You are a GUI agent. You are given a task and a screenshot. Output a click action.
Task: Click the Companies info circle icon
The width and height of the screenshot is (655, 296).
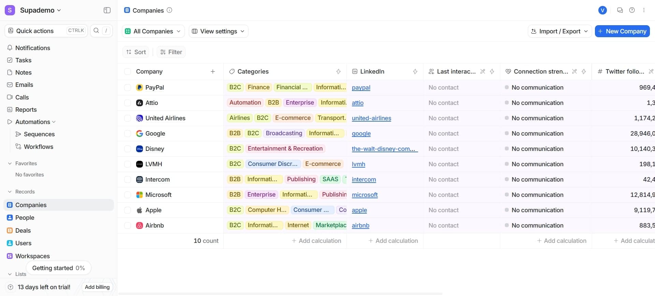[x=169, y=10]
